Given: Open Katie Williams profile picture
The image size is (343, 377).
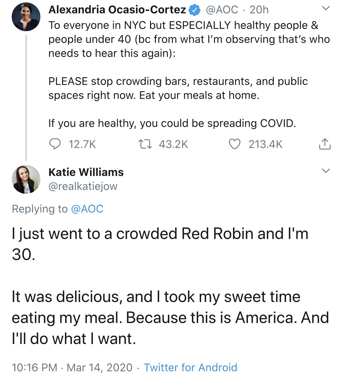Looking at the screenshot, I should [26, 179].
